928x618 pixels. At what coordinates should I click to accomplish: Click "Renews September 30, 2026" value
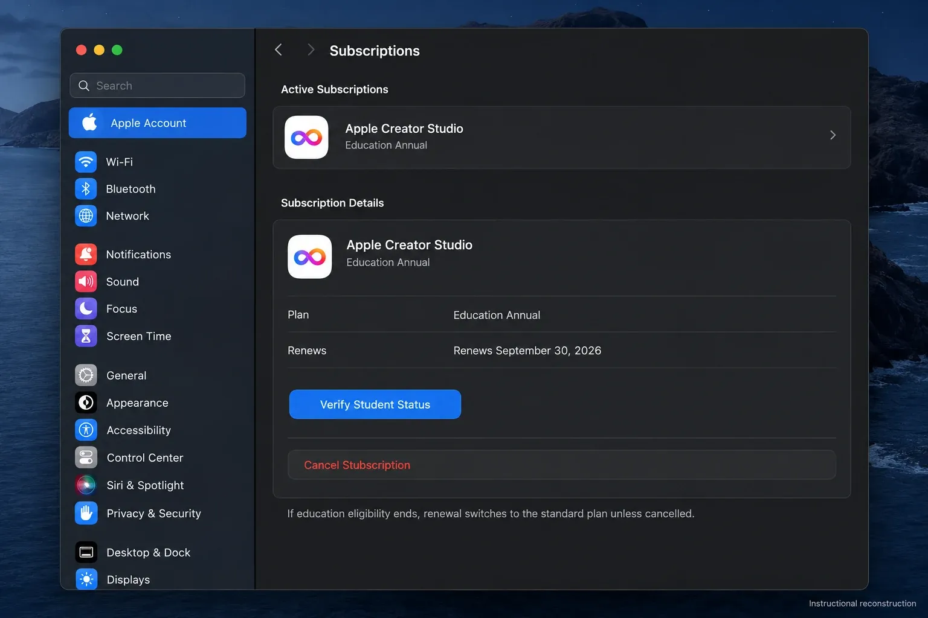point(527,351)
